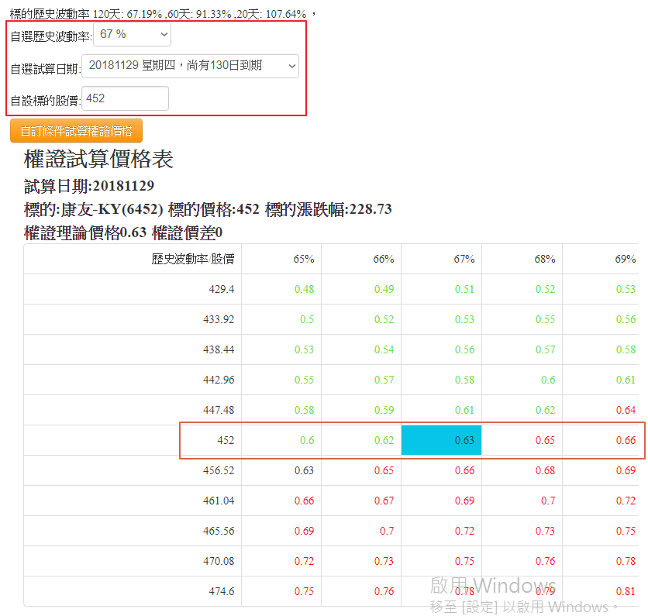Click 0.68 in the 456.52 row

545,470
